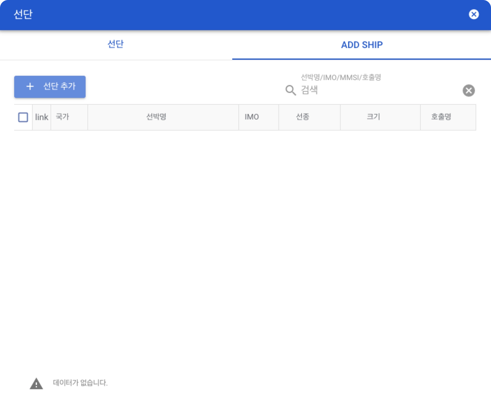
Task: Click the 선단 dialog title
Action: [x=23, y=14]
